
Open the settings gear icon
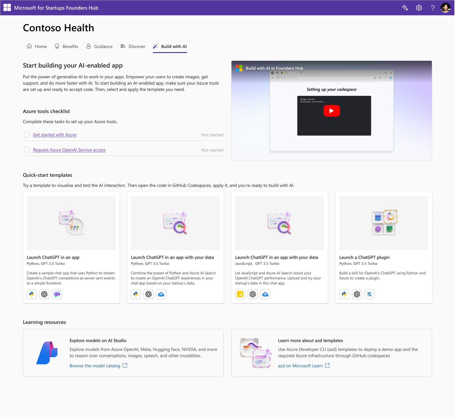419,8
